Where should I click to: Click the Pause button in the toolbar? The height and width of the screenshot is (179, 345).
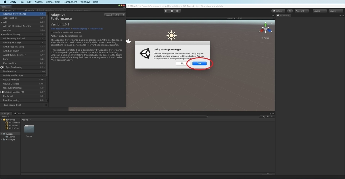[172, 11]
